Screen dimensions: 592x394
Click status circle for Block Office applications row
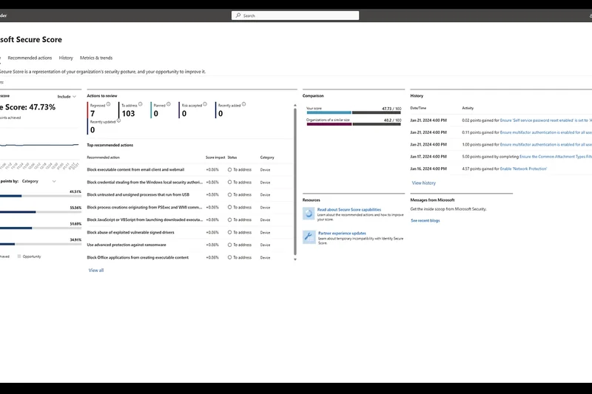(229, 257)
